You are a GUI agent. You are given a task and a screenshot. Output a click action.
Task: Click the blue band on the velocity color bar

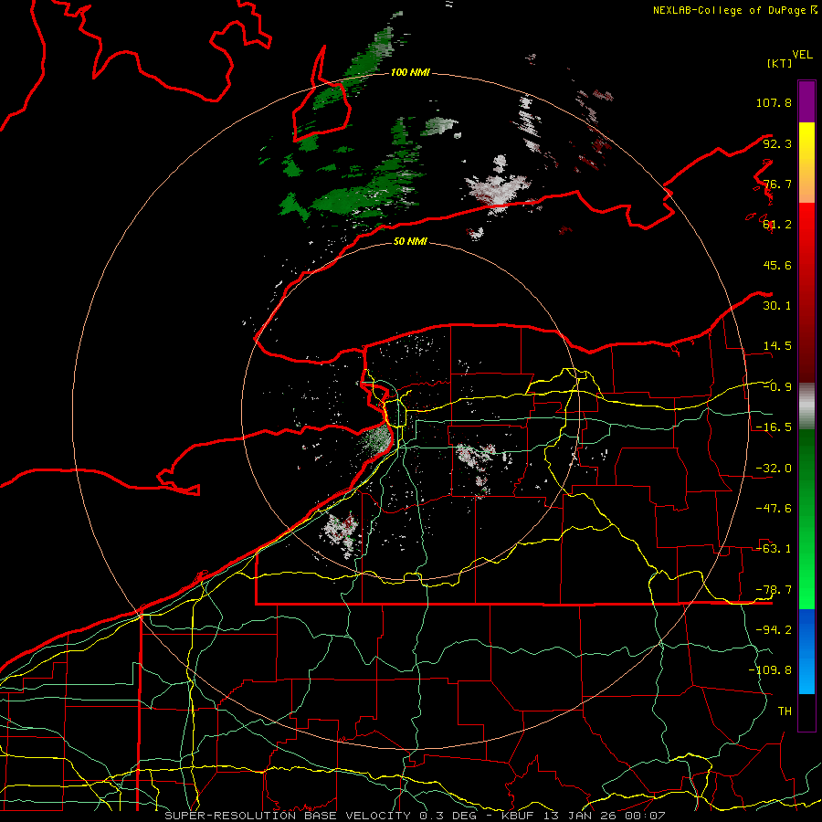[806, 651]
